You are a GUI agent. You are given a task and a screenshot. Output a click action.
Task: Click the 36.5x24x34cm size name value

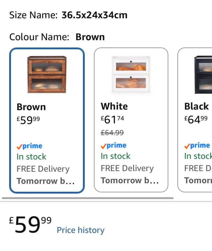94,15
